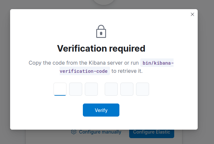Click the gear icon beside Configure manually
The image size is (214, 144).
(x=74, y=132)
